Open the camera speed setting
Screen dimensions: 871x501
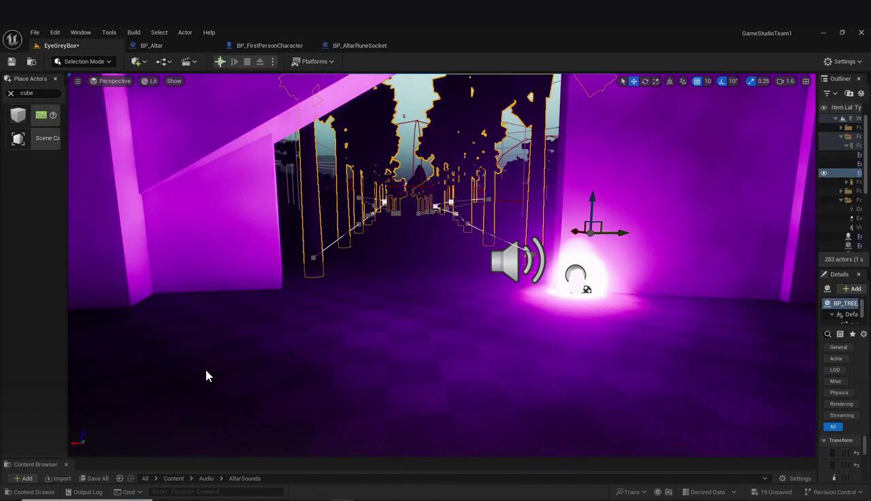point(785,81)
